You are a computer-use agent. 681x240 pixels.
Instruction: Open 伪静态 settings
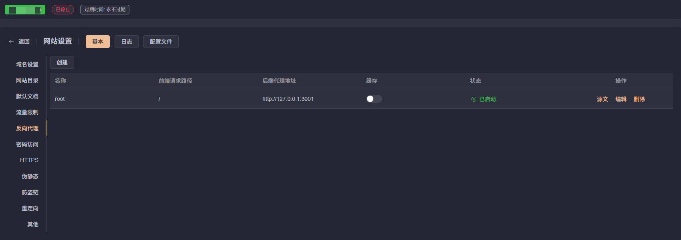pyautogui.click(x=30, y=176)
